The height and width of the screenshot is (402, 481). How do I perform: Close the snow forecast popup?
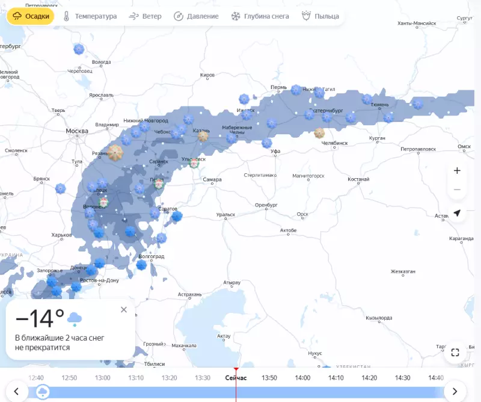point(123,309)
